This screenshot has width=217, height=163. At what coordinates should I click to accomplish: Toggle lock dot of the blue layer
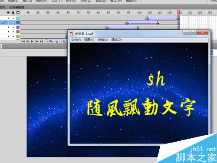[x=13, y=27]
